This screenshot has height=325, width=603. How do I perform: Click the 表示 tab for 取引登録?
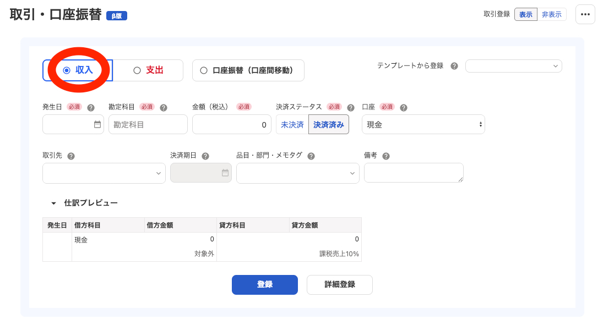tap(525, 14)
